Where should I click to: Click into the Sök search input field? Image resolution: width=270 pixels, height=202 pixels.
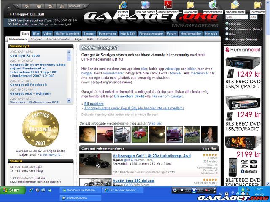(x=237, y=17)
